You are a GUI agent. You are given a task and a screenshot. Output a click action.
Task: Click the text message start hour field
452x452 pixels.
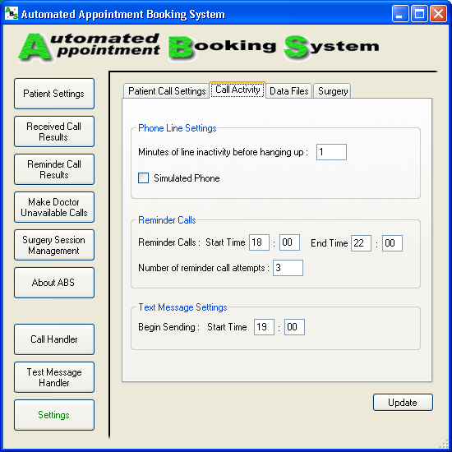click(x=264, y=327)
